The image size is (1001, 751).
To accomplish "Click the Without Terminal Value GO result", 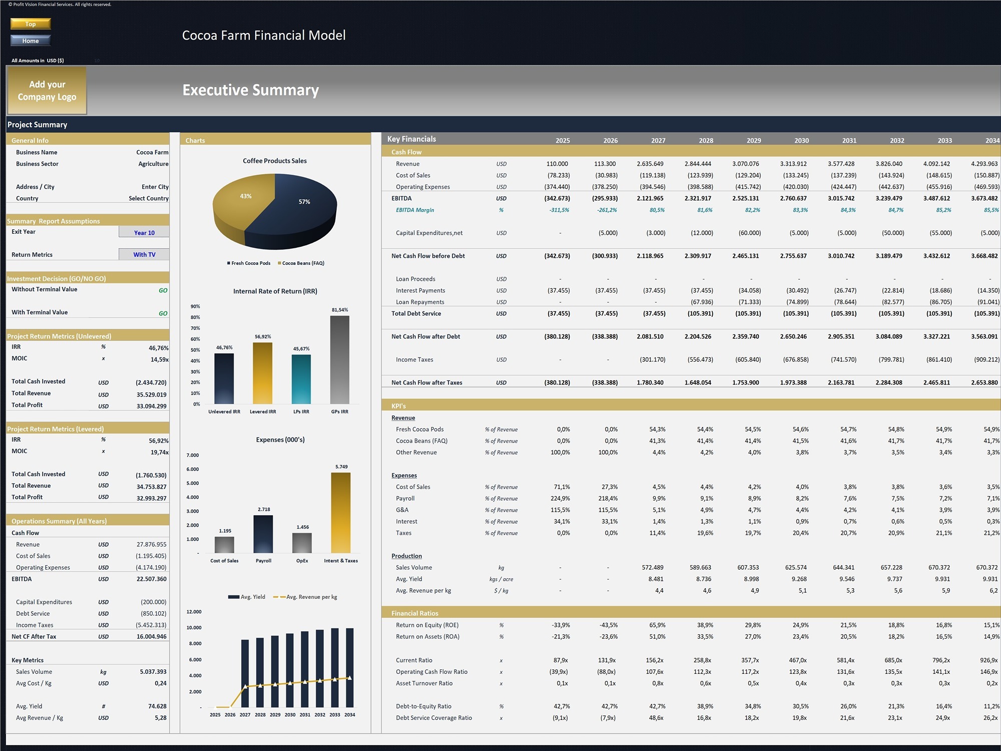I will 163,290.
